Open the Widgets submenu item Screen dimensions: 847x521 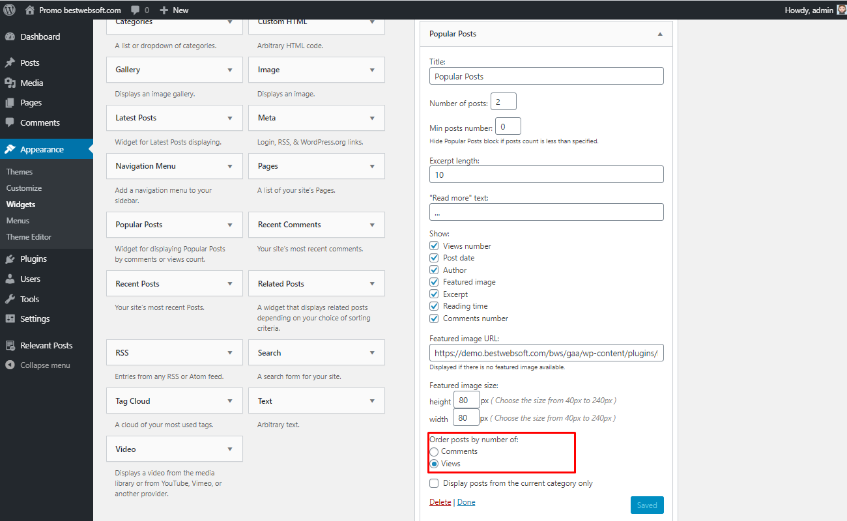tap(21, 204)
